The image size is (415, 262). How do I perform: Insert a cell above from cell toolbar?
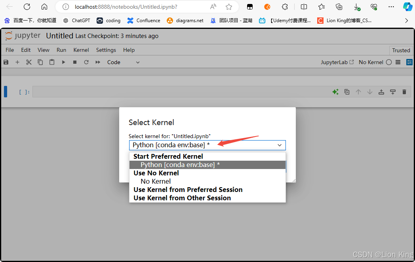381,92
